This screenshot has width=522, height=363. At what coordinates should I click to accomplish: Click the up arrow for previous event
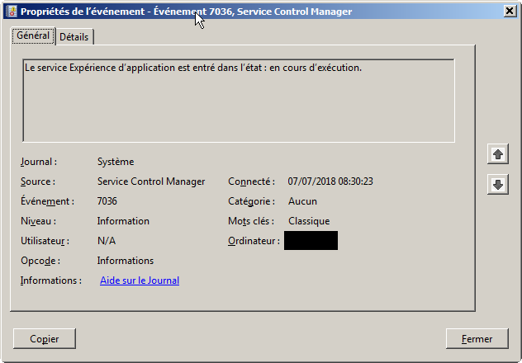(498, 154)
